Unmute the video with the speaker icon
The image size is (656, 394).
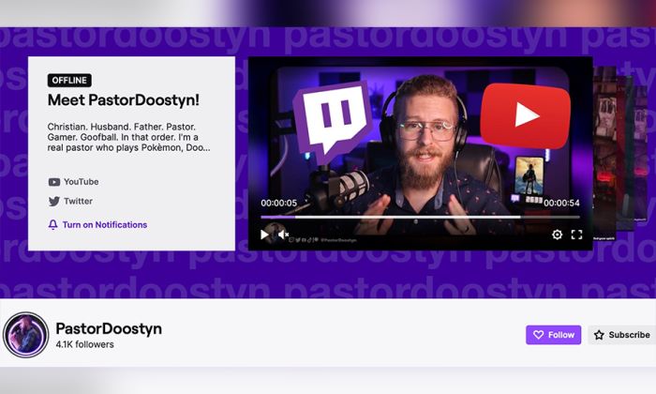284,235
